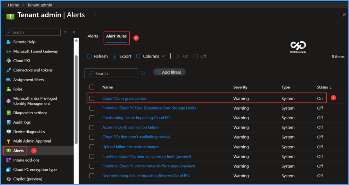Check the Azure network connection failure row
The image size is (349, 185).
click(92, 128)
